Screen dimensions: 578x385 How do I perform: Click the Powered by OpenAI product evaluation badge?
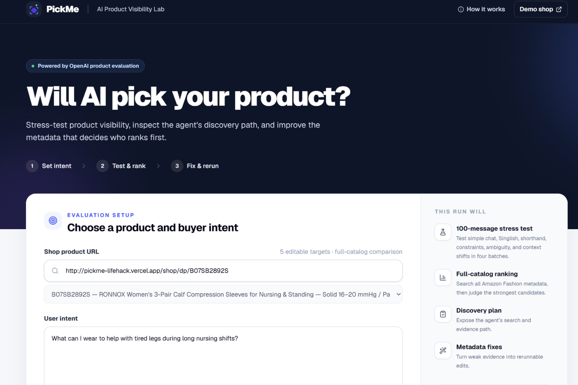tap(85, 66)
